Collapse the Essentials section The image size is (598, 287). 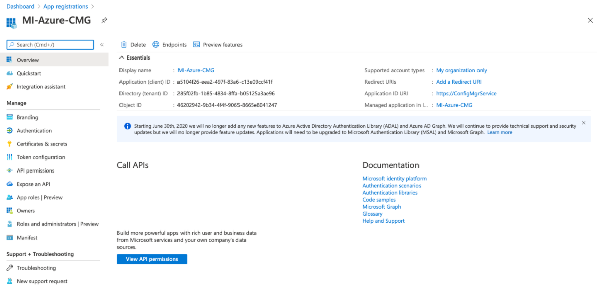pyautogui.click(x=122, y=58)
